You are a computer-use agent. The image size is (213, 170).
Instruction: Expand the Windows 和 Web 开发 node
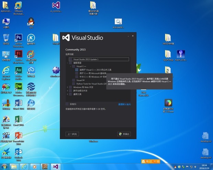click(67, 87)
